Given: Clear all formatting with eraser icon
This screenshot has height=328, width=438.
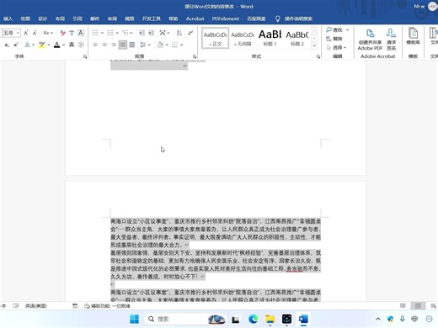Looking at the screenshot, I should click(62, 33).
